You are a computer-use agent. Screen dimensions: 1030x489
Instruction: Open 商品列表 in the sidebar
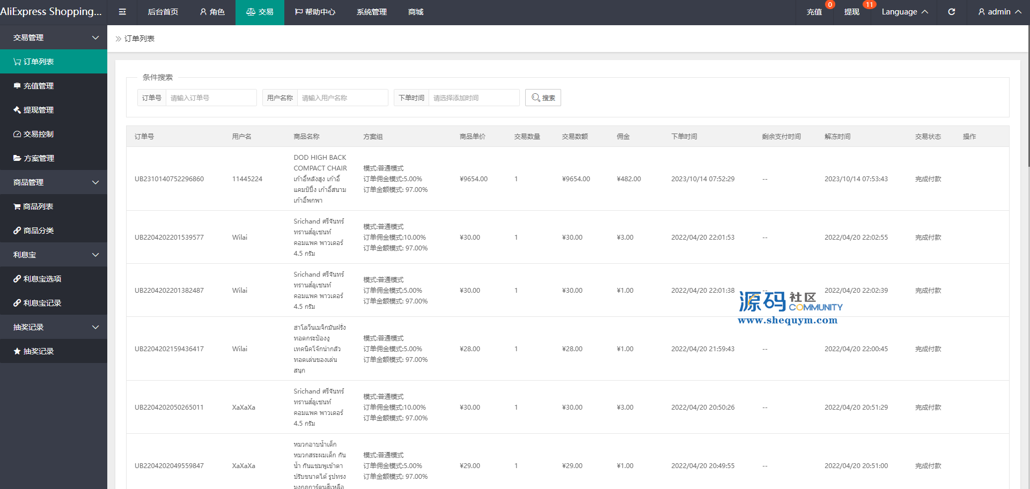(54, 206)
